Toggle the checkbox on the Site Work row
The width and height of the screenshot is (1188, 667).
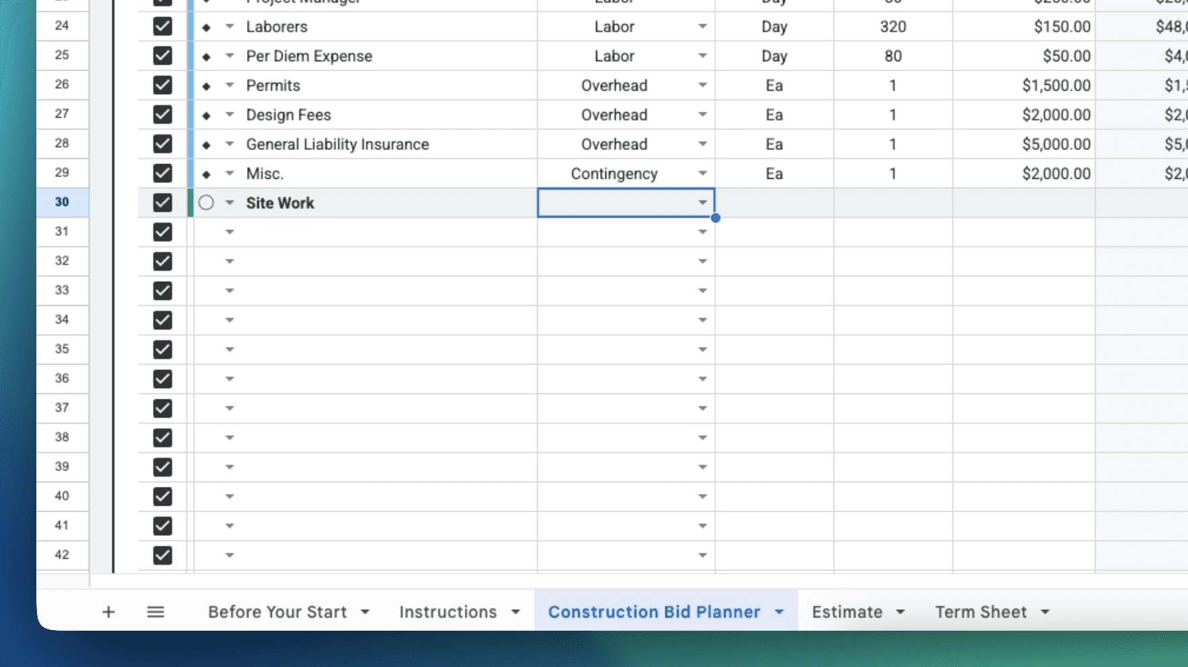[x=162, y=202]
